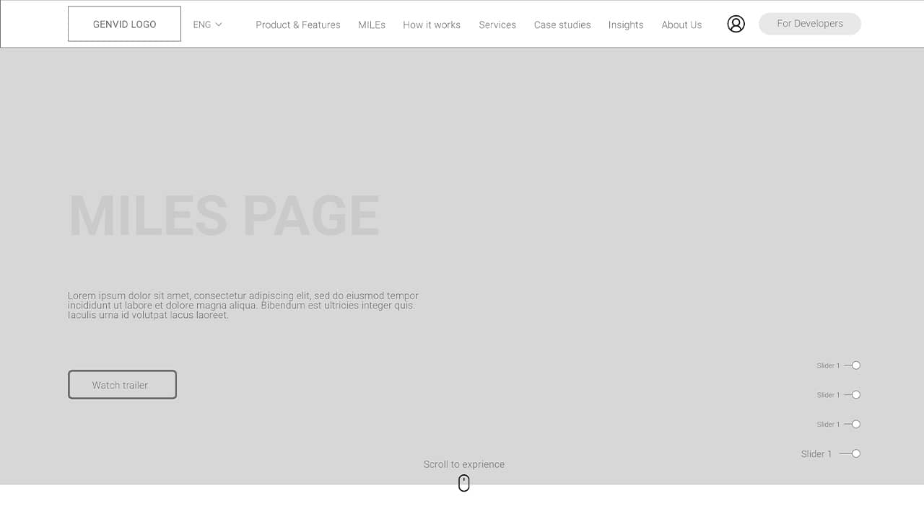Click the GENVID LOGO box

(124, 24)
